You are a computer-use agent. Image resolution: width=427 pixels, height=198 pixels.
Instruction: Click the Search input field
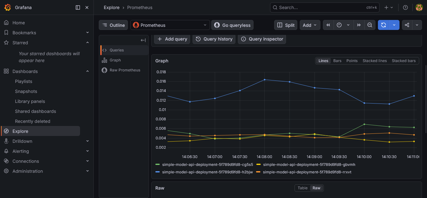324,7
